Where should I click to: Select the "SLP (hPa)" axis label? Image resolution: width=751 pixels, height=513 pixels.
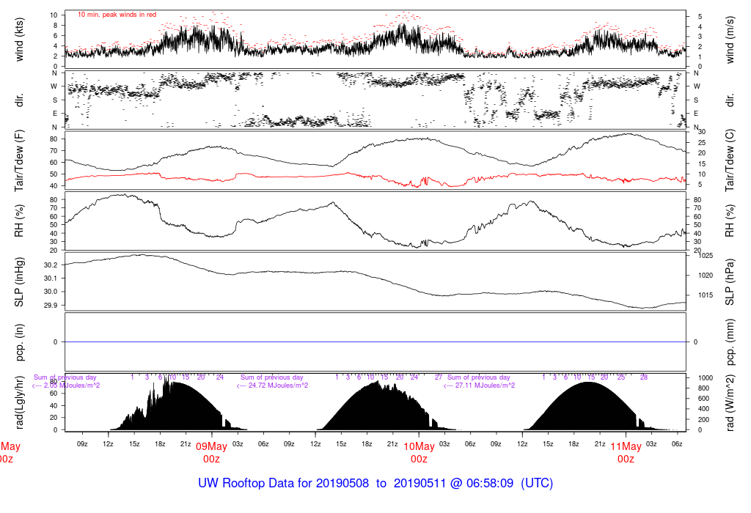coord(730,282)
